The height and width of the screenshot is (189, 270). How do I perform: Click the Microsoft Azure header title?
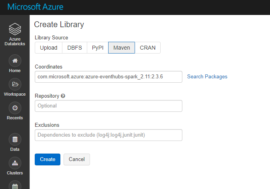tap(35, 7)
